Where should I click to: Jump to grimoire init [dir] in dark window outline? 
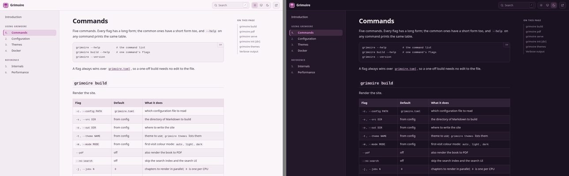tap(536, 41)
